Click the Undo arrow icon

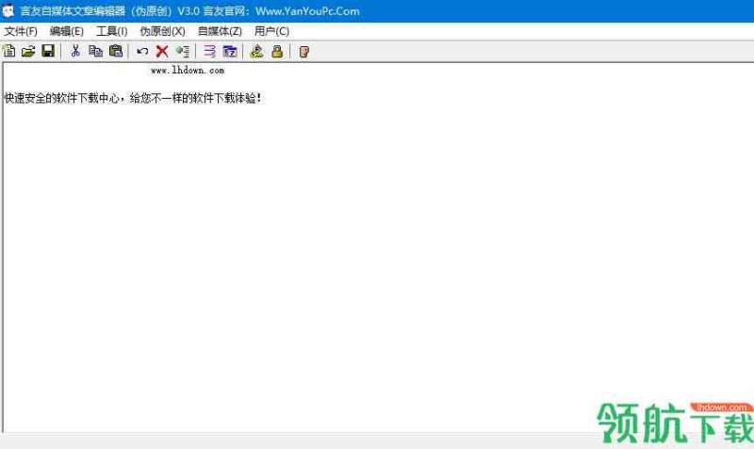(142, 52)
